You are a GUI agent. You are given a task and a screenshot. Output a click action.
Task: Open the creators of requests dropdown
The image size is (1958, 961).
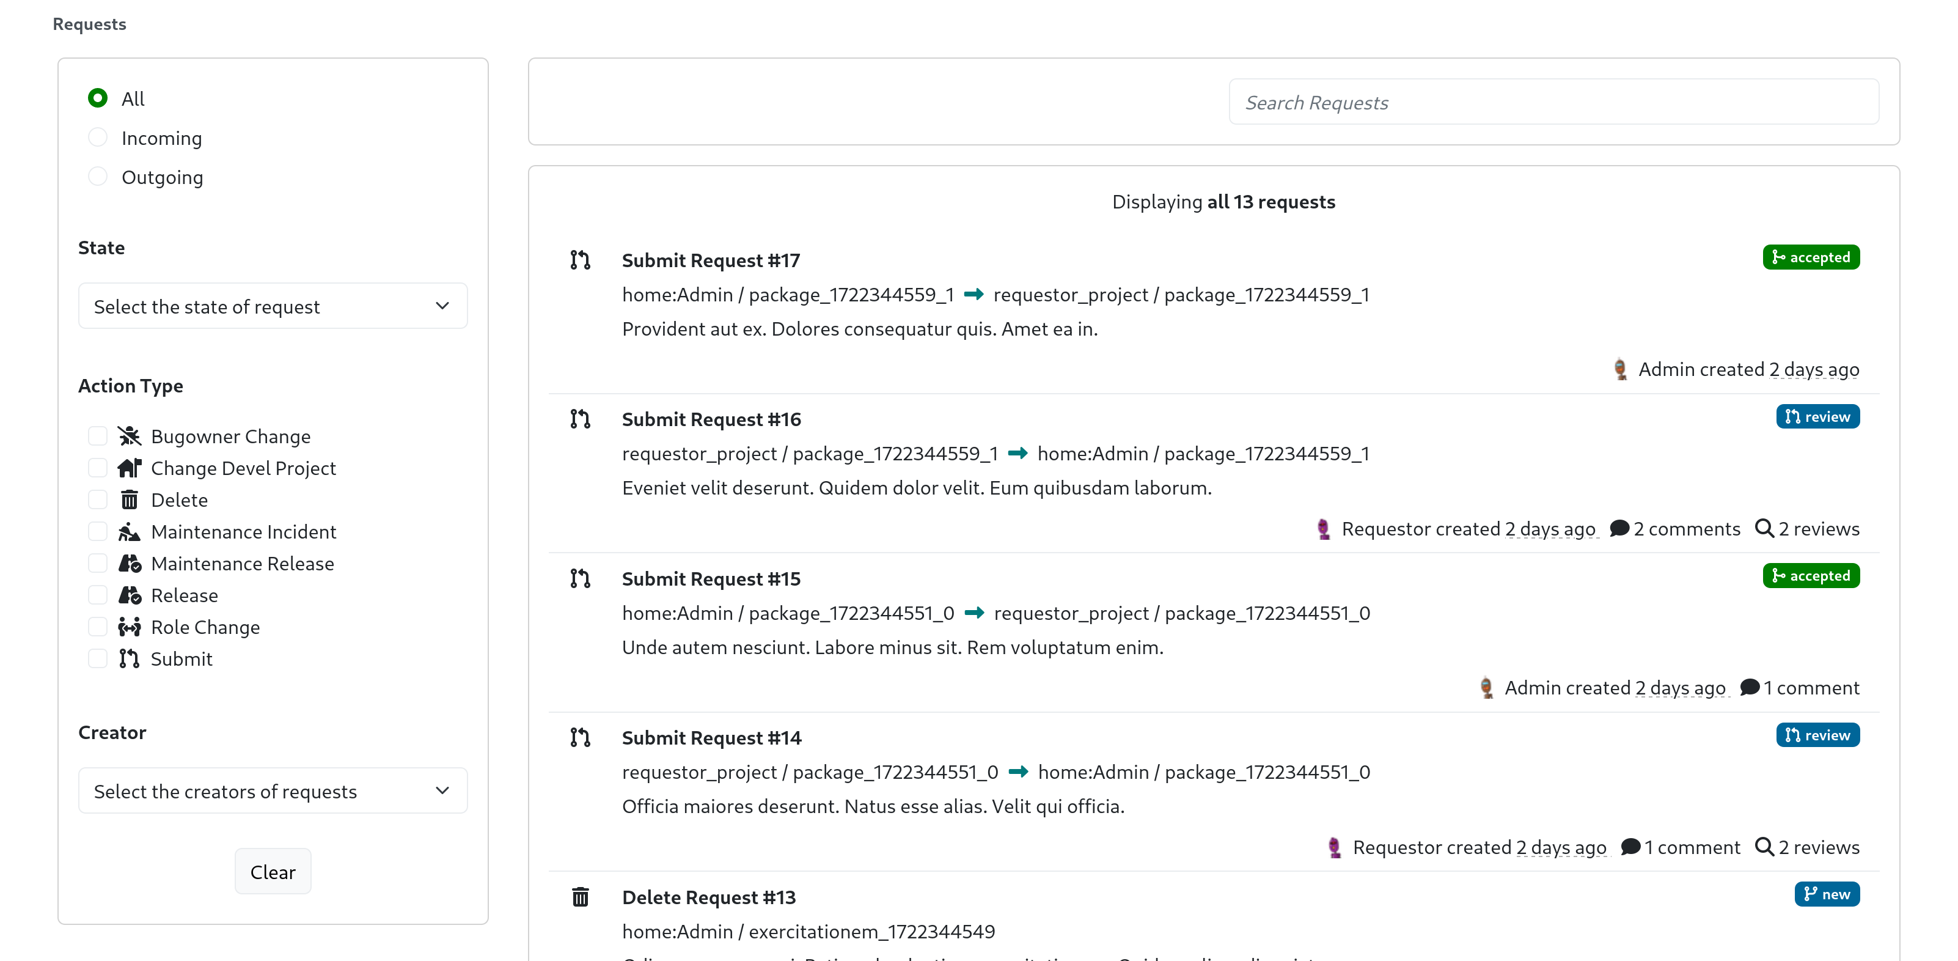272,790
